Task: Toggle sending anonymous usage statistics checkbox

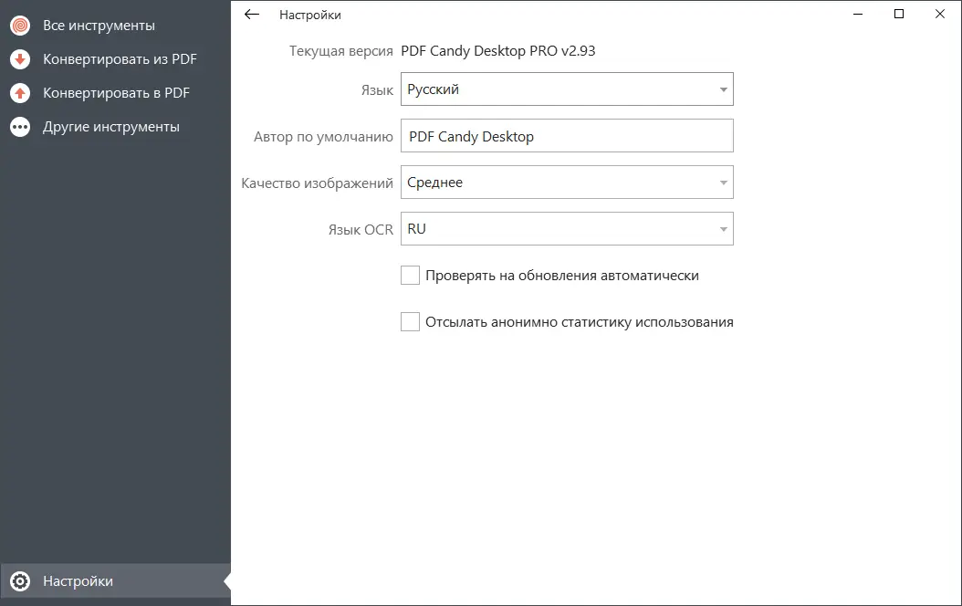Action: tap(410, 322)
